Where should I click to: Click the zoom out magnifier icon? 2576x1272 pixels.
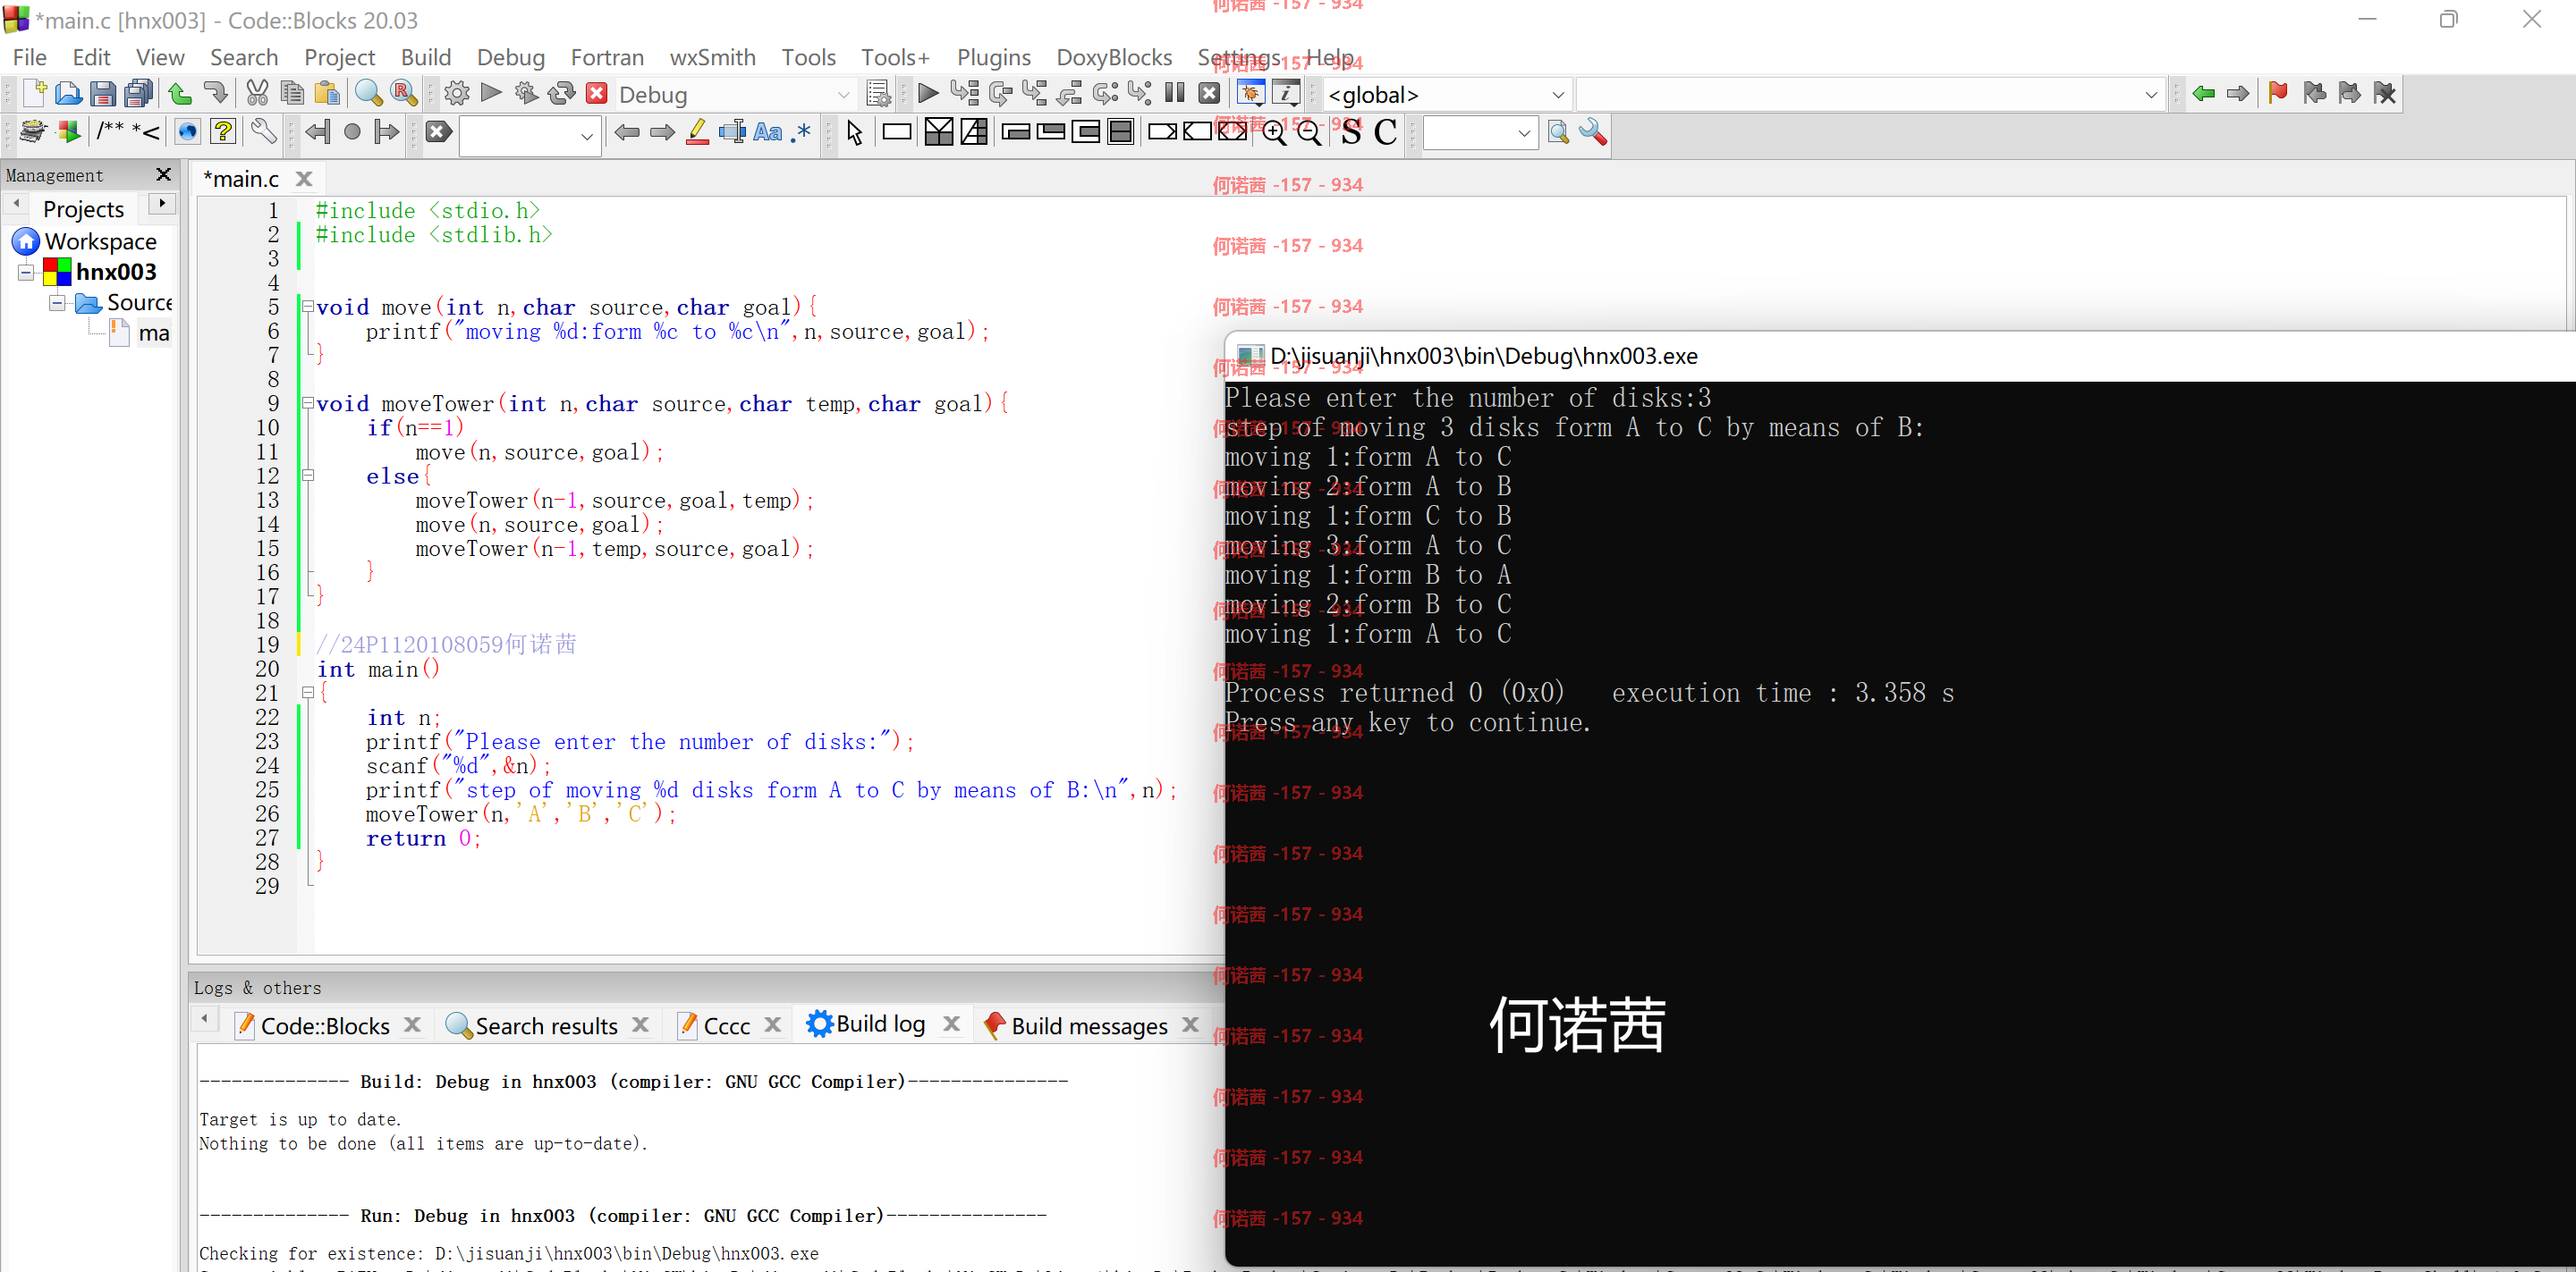click(1309, 132)
